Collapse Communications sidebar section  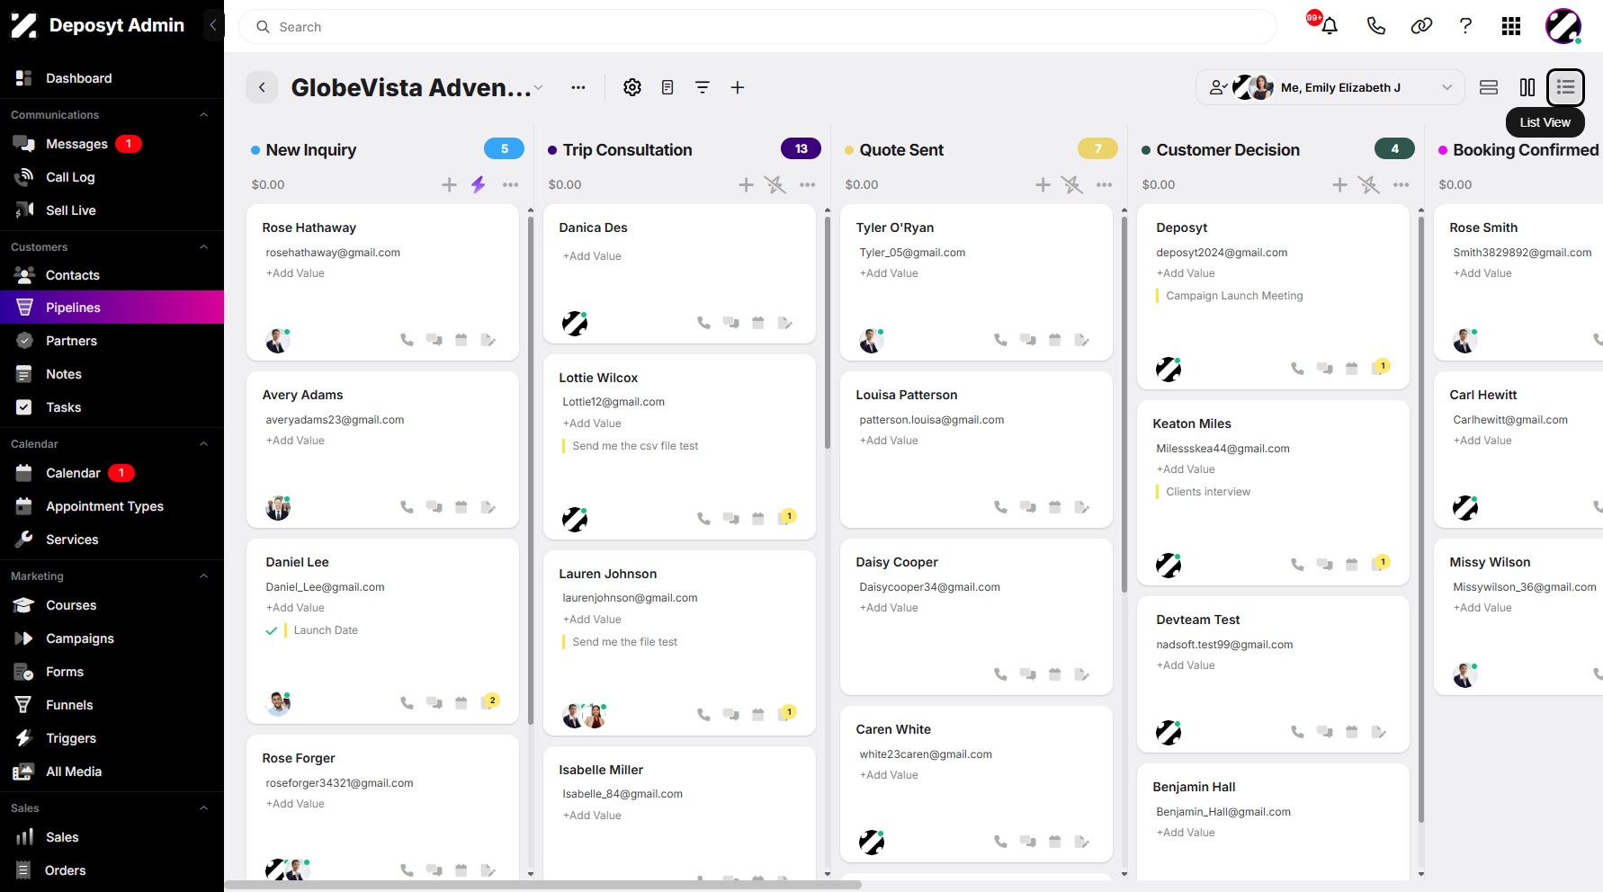pyautogui.click(x=204, y=115)
